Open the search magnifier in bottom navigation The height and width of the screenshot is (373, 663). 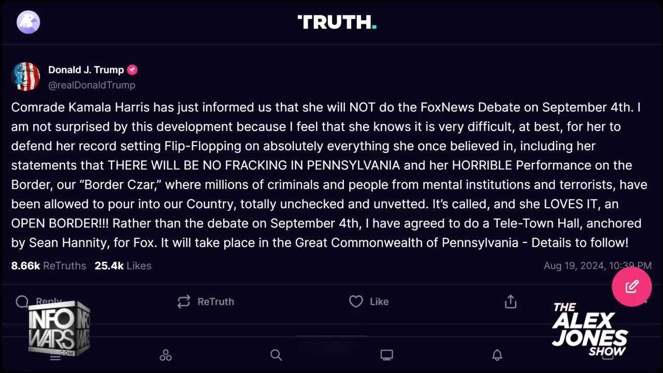coord(276,355)
